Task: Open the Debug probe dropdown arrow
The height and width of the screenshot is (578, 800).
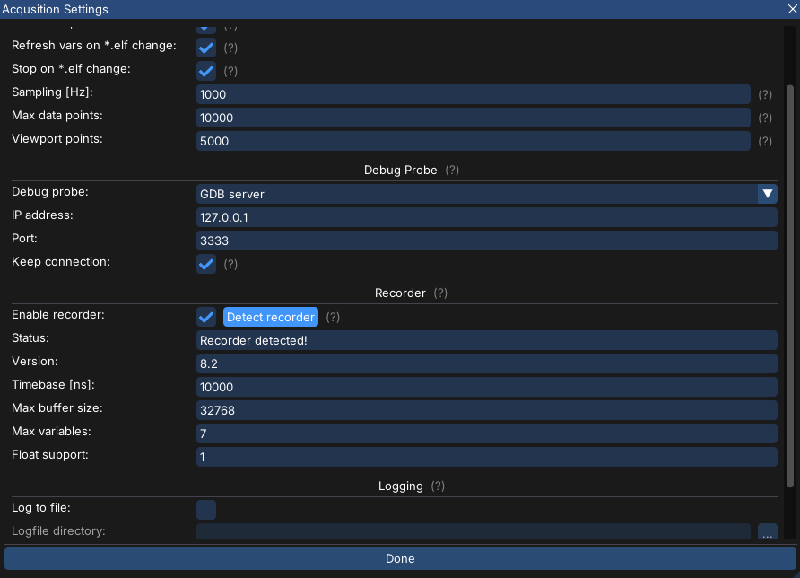Action: coord(767,194)
